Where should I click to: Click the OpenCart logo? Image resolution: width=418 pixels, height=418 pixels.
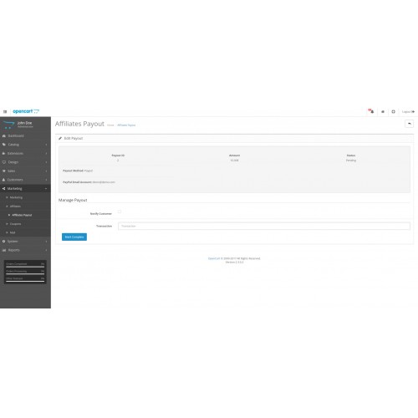point(26,111)
